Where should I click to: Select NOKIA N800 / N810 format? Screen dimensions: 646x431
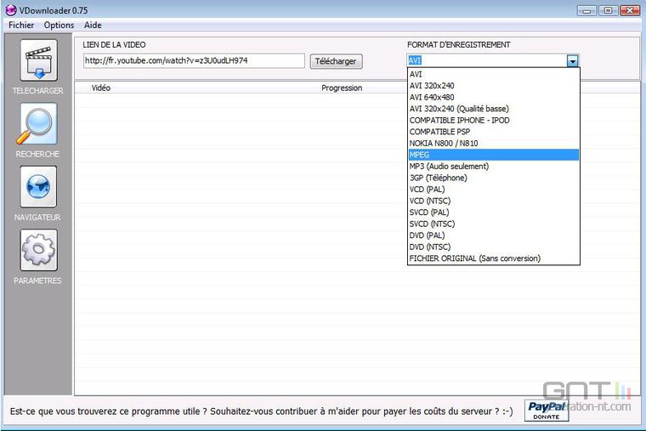point(494,144)
